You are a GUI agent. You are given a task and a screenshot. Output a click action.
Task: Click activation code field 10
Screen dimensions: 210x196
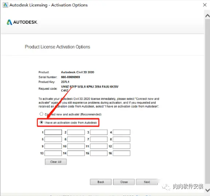point(76,146)
